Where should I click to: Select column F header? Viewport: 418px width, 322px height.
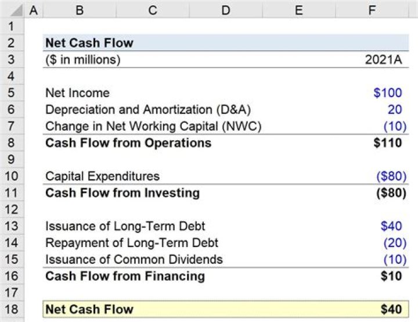(x=370, y=10)
